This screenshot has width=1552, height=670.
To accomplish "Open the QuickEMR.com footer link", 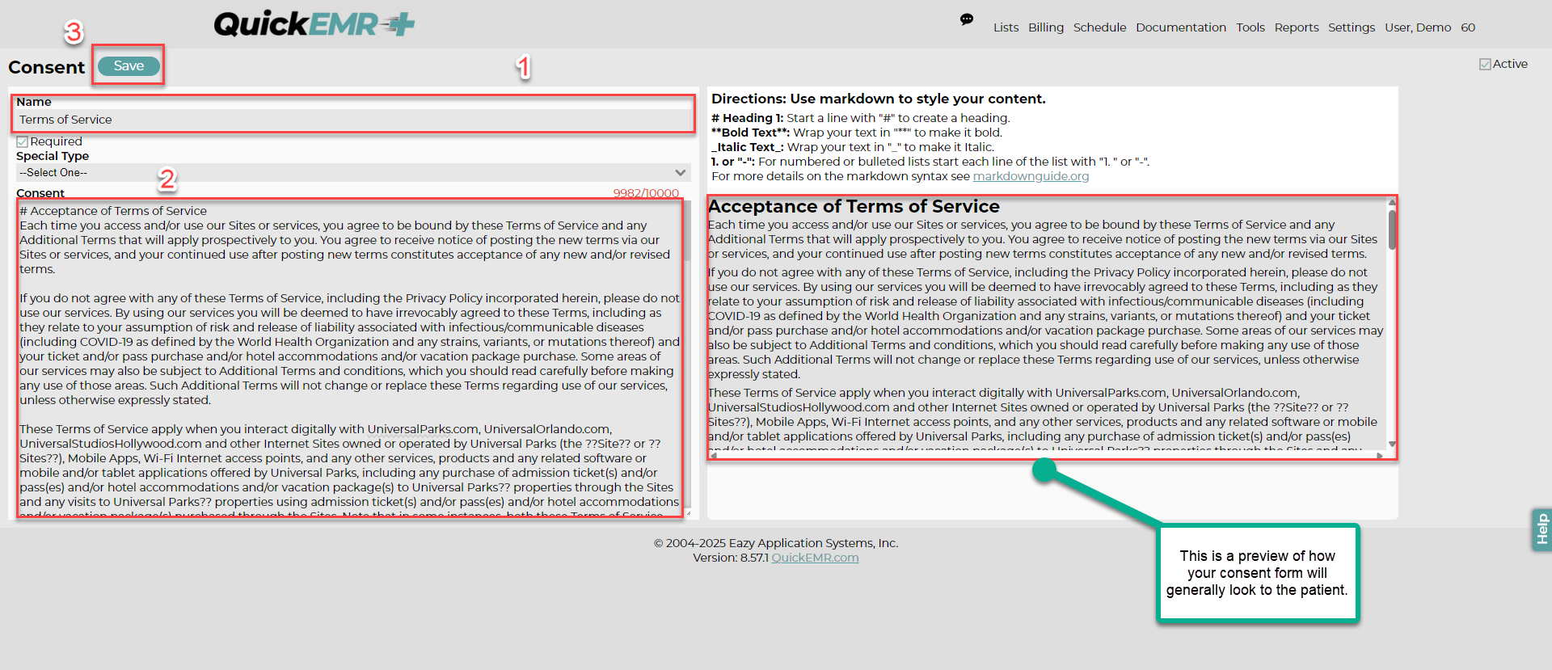I will point(815,558).
